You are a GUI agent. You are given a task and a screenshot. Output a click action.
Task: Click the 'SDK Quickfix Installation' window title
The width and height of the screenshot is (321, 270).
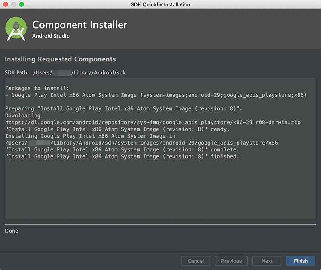click(x=160, y=4)
